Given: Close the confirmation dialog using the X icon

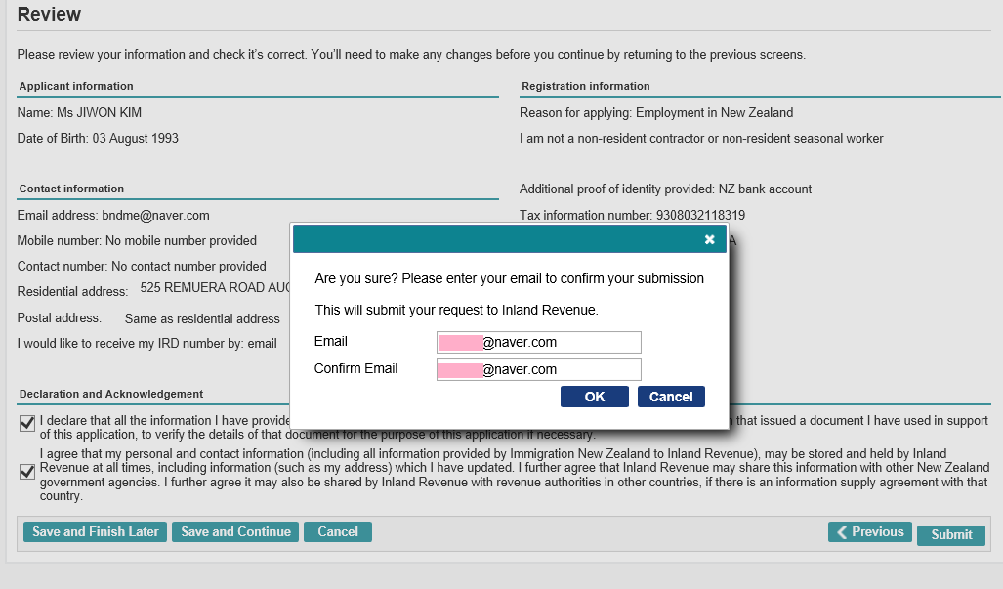Looking at the screenshot, I should [710, 239].
